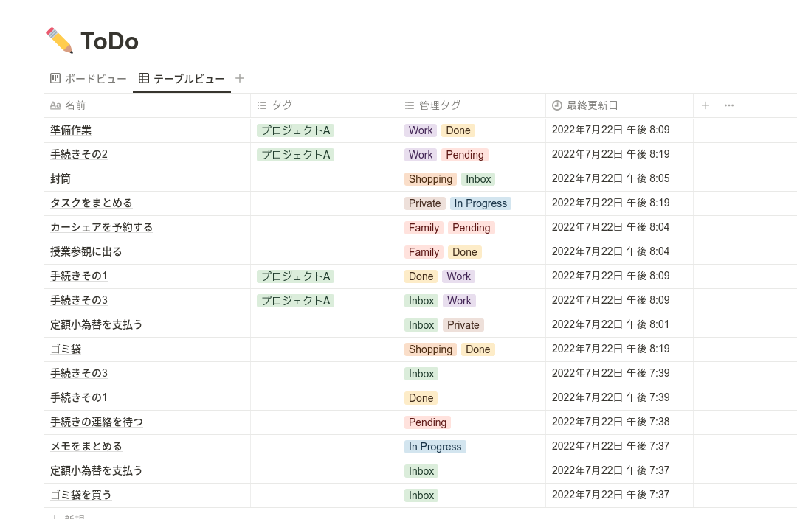The image size is (797, 519).
Task: Click the list icon in 管理タグ header
Action: coord(410,105)
